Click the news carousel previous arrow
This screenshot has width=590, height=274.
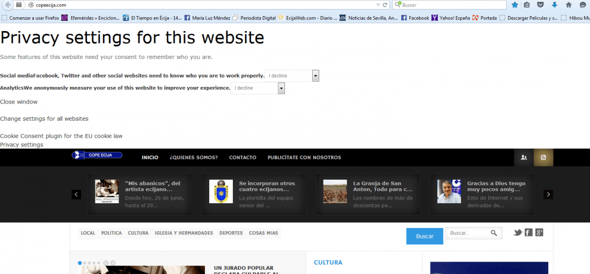76,195
